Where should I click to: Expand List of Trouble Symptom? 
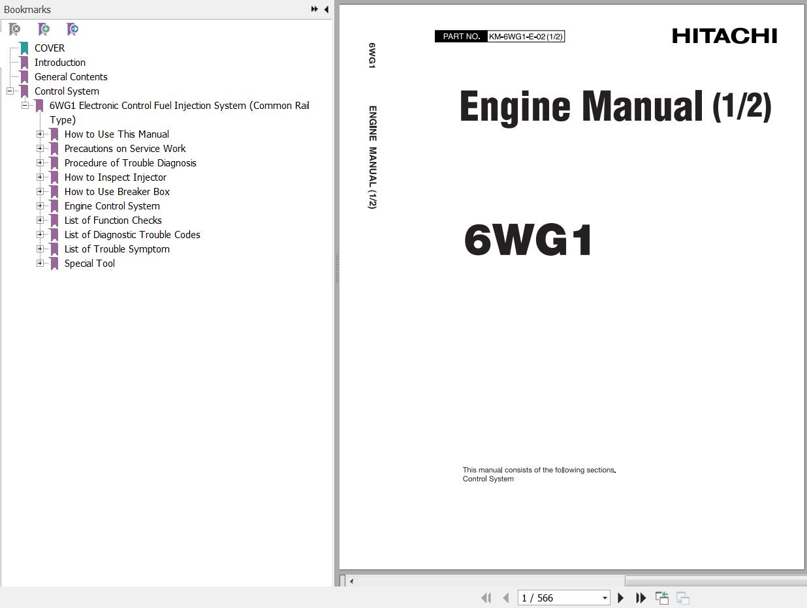tap(40, 249)
